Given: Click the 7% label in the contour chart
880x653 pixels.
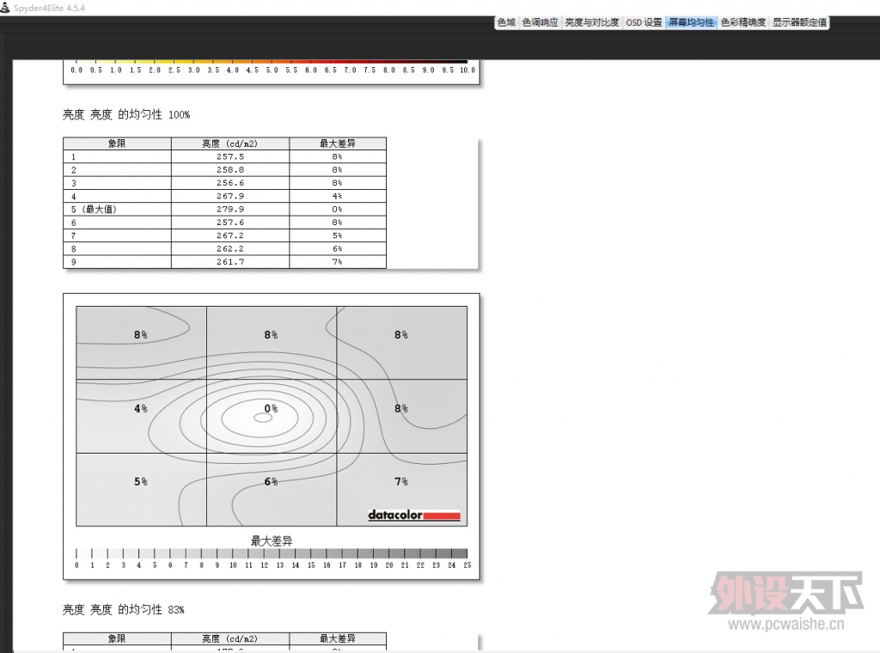Looking at the screenshot, I should coord(401,481).
